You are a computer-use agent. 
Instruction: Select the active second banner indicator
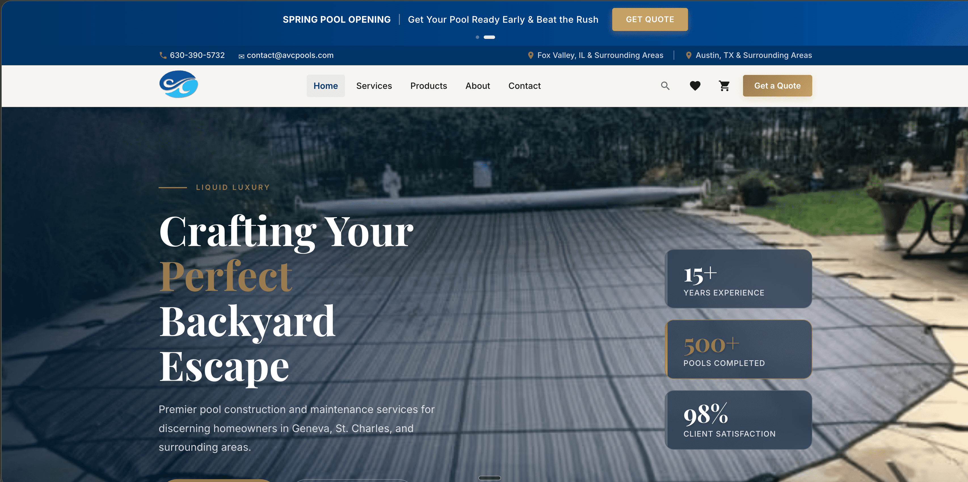click(x=489, y=37)
